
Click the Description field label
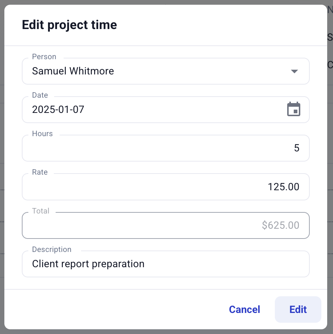coord(52,249)
